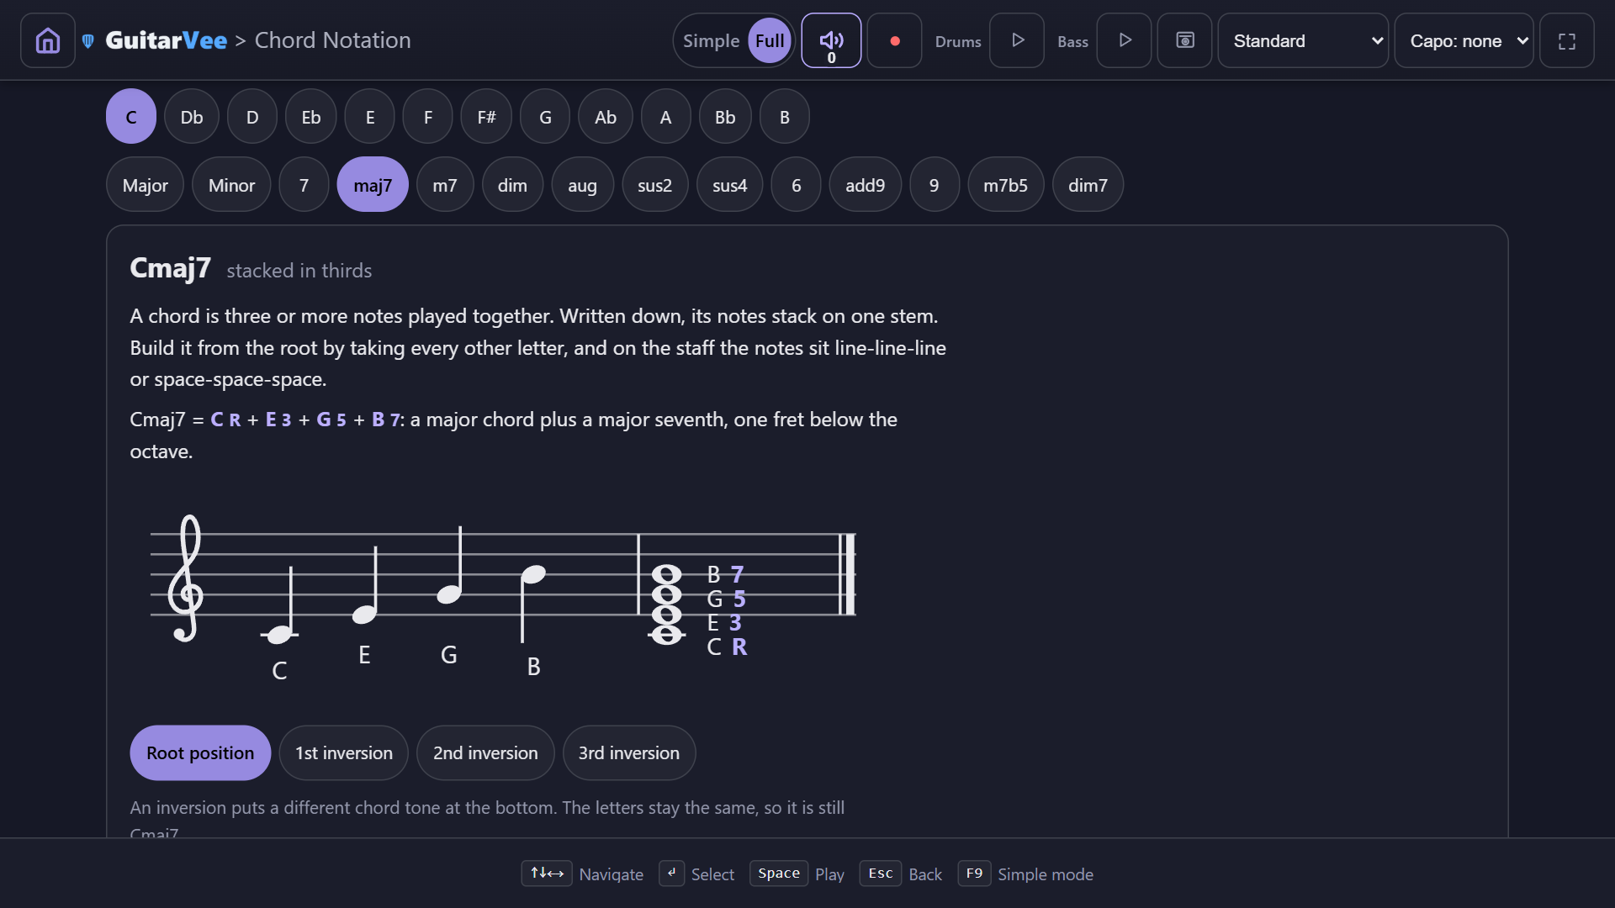Image resolution: width=1615 pixels, height=908 pixels.
Task: Choose the 2nd inversion button
Action: click(x=485, y=752)
